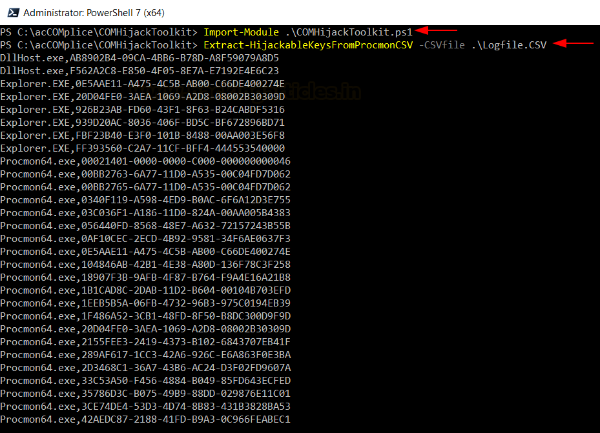
Task: Select the line Procmon64.exe,289AF617-1CC3-42A6-926C-E6A863F0E3BA
Action: pos(145,355)
